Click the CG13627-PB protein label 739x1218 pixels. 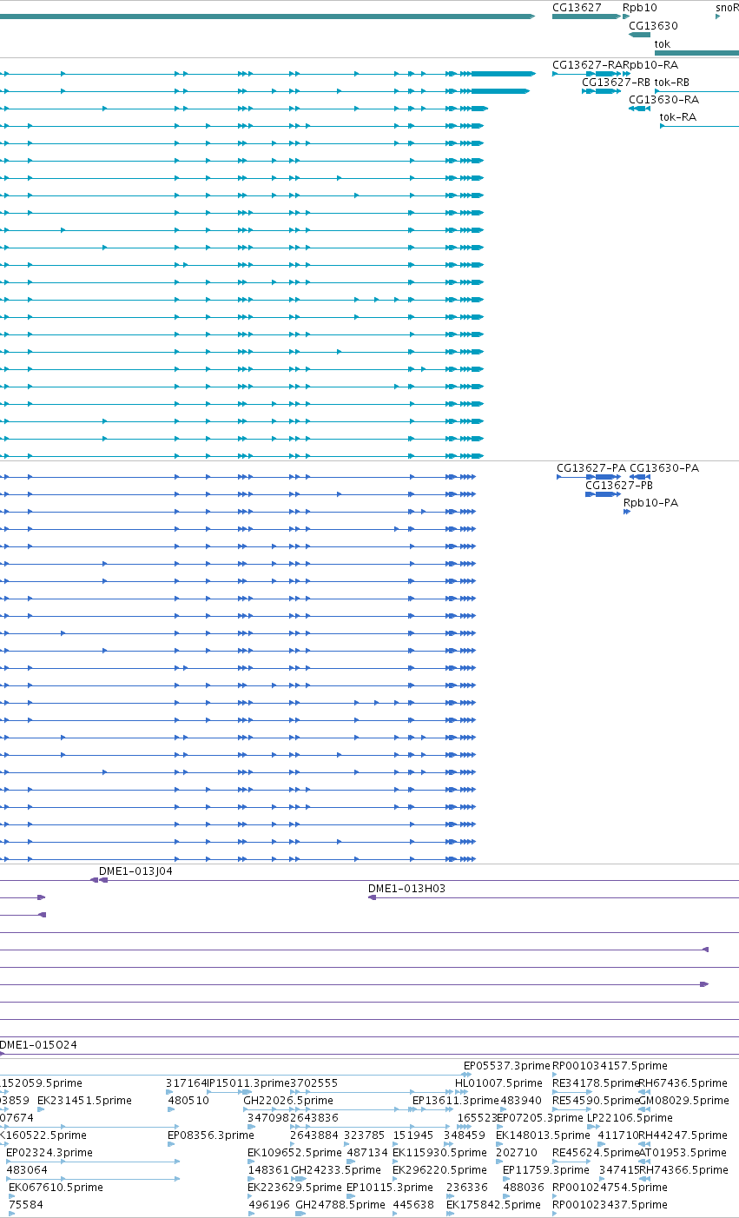pos(619,486)
